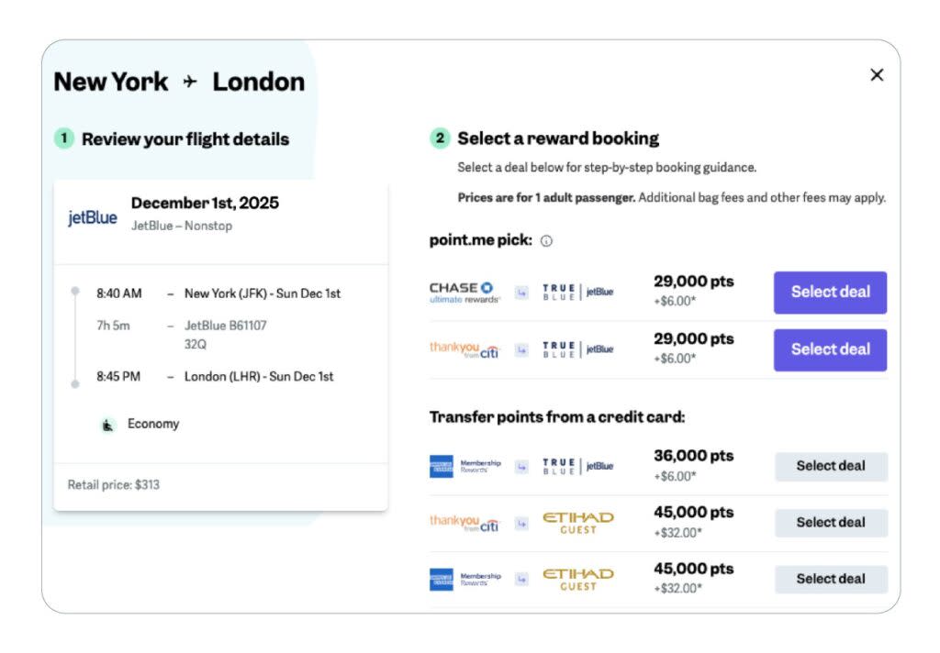The image size is (940, 653).
Task: Click the Amex Membership Rewards logo in the TrueBlue row
Action: 464,466
